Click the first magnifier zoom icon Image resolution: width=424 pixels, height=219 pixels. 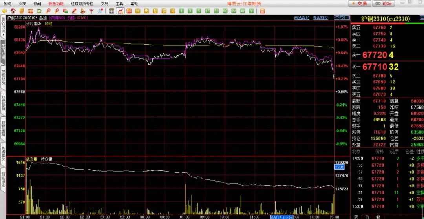(48, 11)
